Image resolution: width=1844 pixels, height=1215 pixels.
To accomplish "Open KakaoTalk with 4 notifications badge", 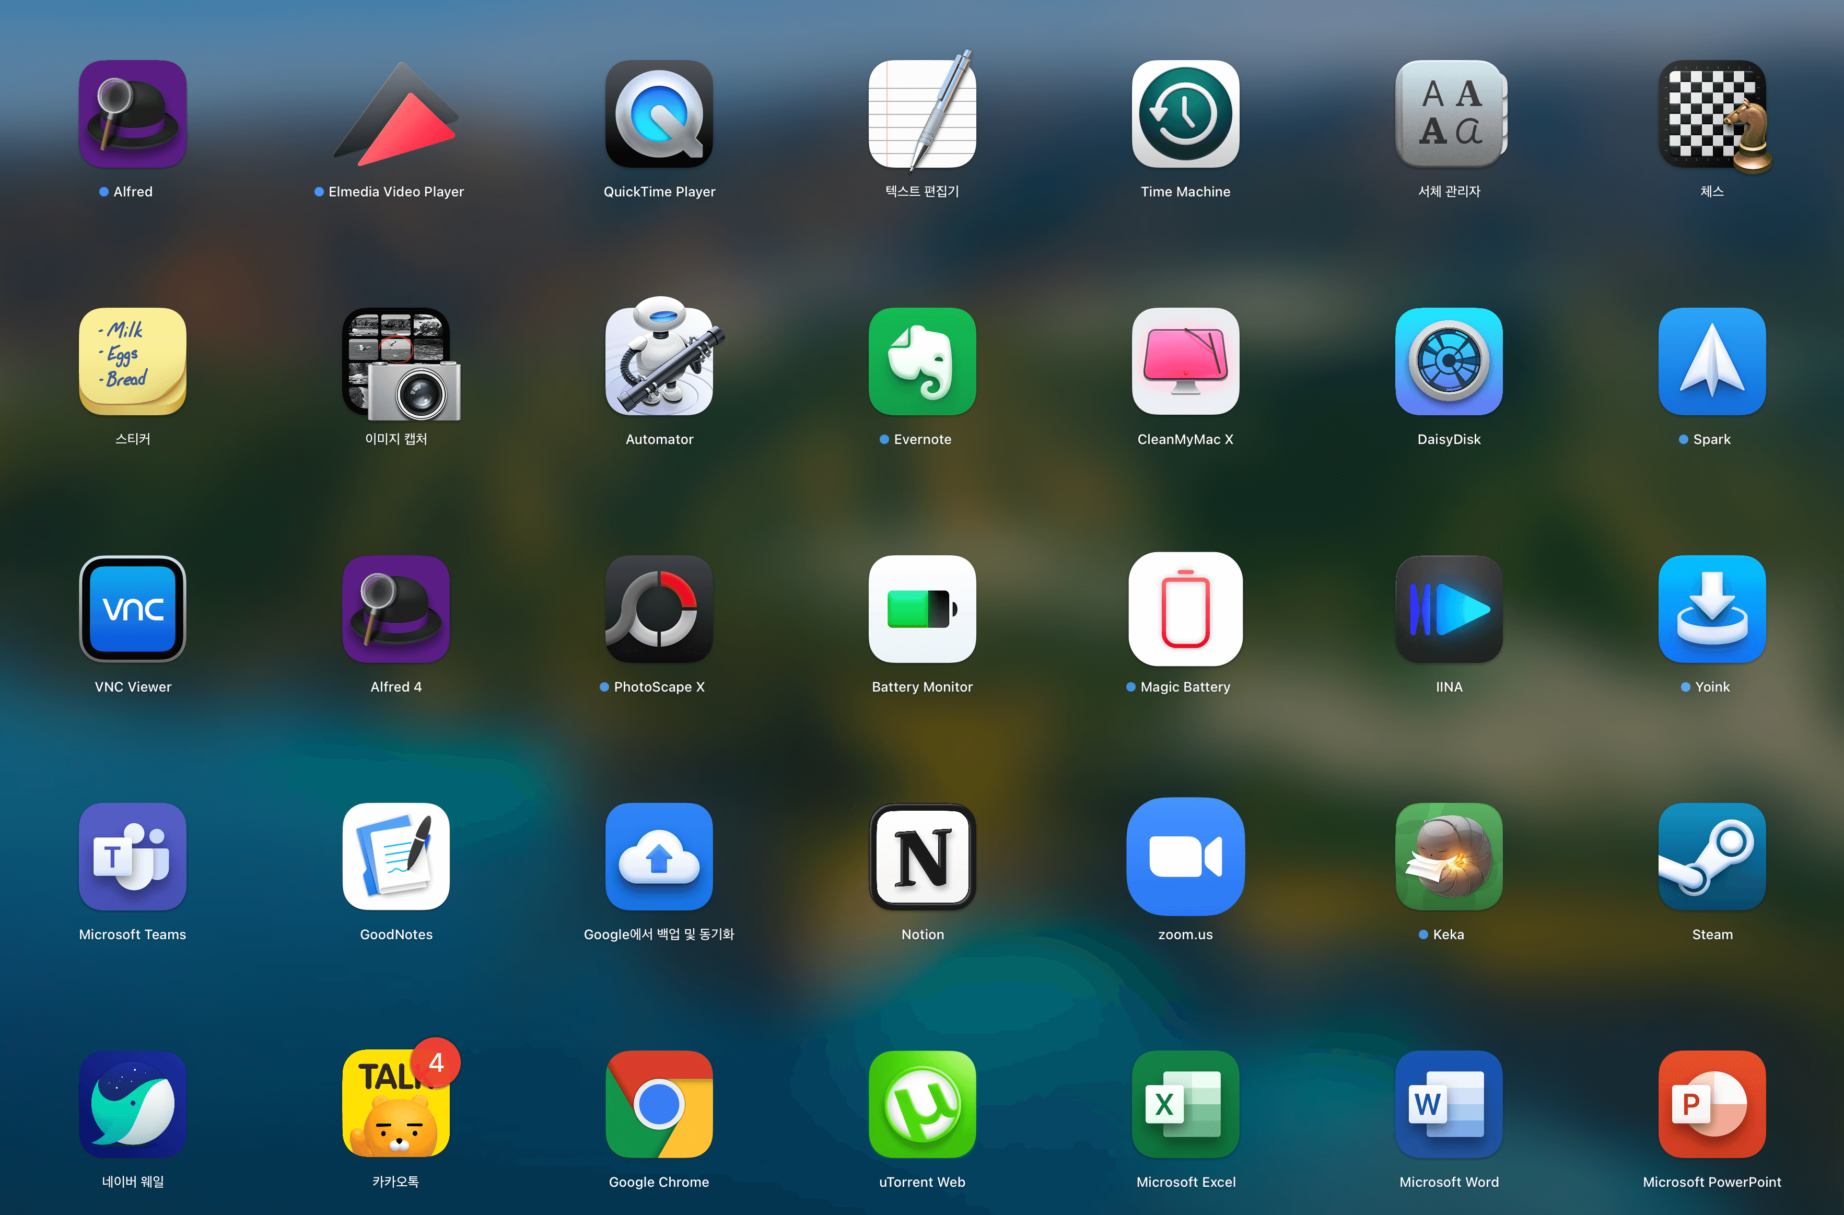I will point(396,1104).
